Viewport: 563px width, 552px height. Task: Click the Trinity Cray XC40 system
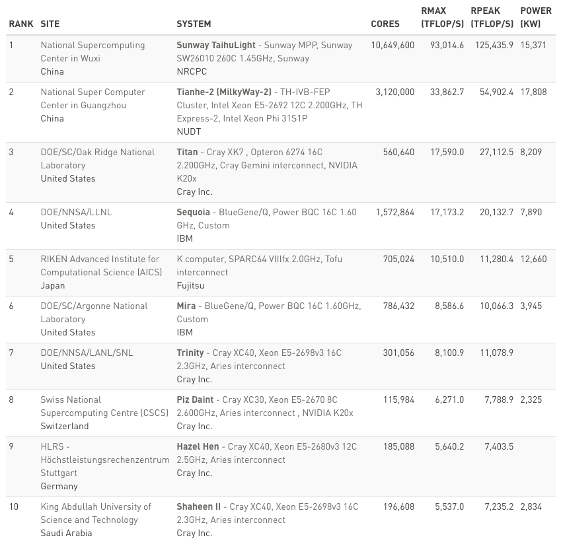(190, 353)
